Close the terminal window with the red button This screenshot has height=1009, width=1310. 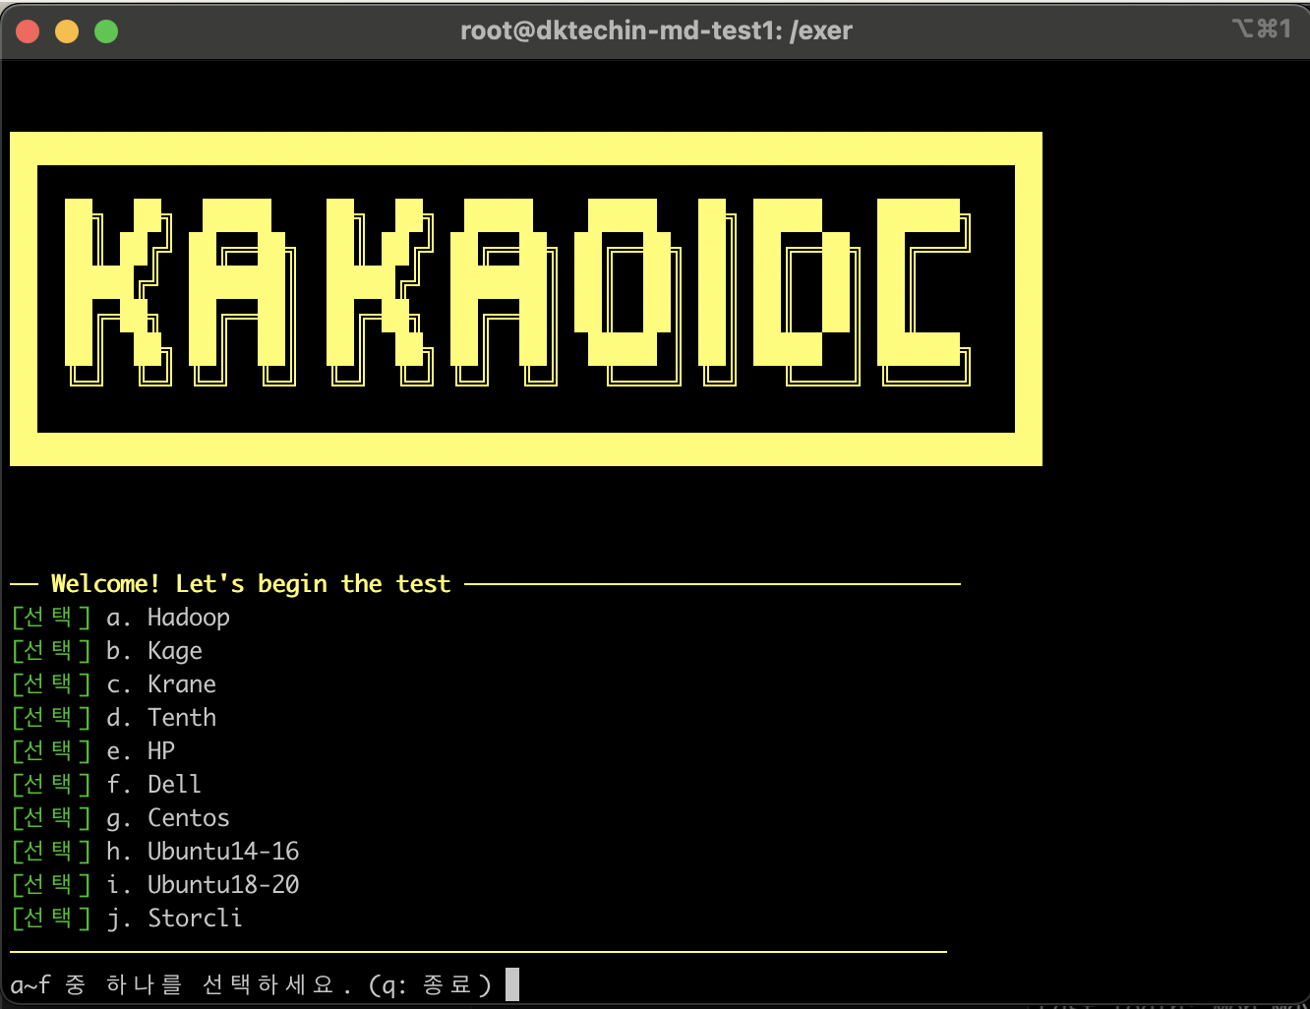[x=28, y=31]
